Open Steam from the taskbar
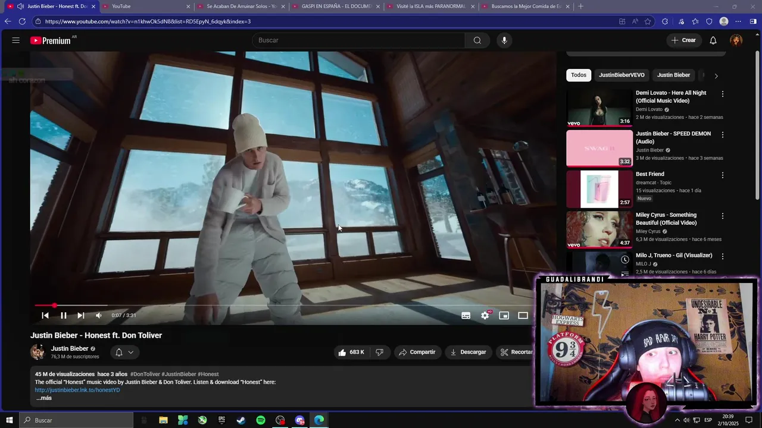The width and height of the screenshot is (762, 428). coord(241,420)
